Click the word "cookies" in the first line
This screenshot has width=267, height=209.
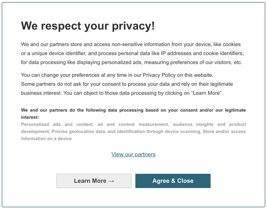click(x=231, y=44)
